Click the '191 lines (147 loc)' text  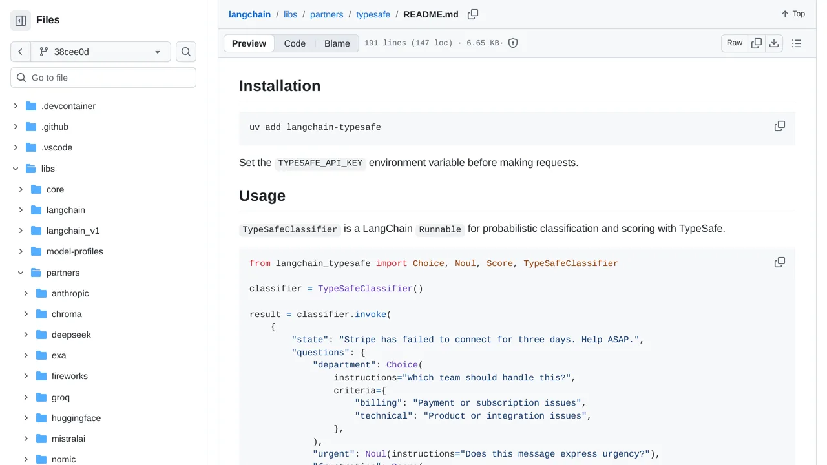pos(408,43)
